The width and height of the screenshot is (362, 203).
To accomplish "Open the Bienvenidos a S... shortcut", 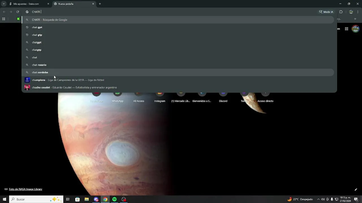I will pyautogui.click(x=202, y=97).
